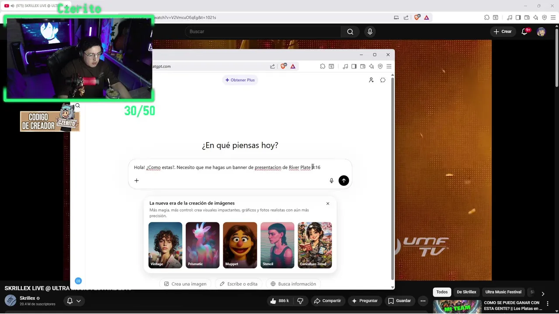The height and width of the screenshot is (314, 559).
Task: Click the ChatGPT message text field
Action: pyautogui.click(x=240, y=167)
